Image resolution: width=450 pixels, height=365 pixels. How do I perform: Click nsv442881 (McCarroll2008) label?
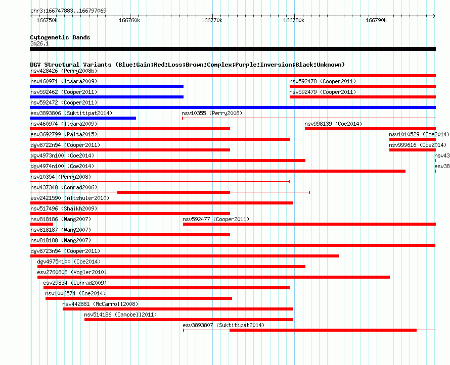pyautogui.click(x=100, y=304)
